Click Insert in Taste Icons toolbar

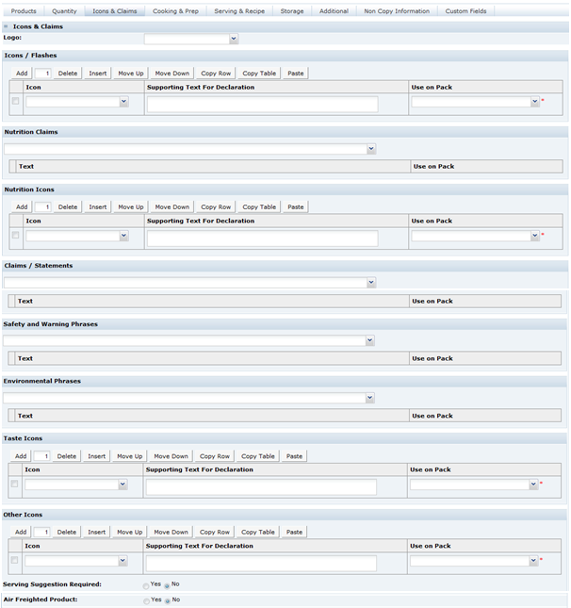point(96,456)
